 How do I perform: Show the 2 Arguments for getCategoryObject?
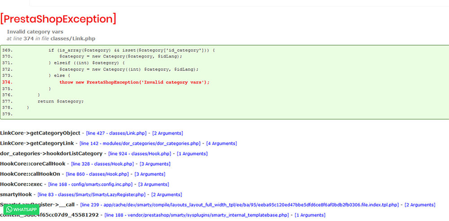coord(167,133)
